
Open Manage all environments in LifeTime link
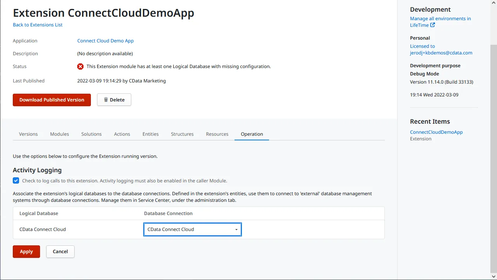click(x=440, y=22)
